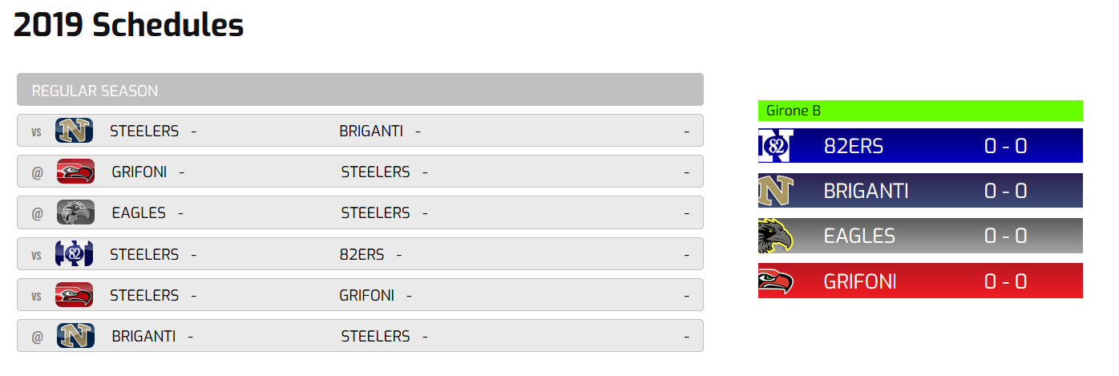
Task: Click the Grifoni bird logo in the standings
Action: [776, 281]
